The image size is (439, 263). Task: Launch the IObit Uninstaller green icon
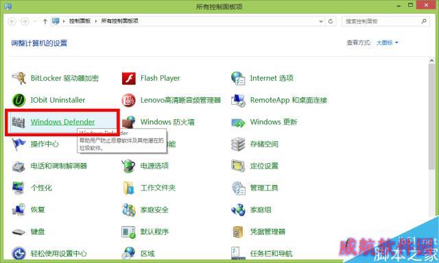(19, 100)
